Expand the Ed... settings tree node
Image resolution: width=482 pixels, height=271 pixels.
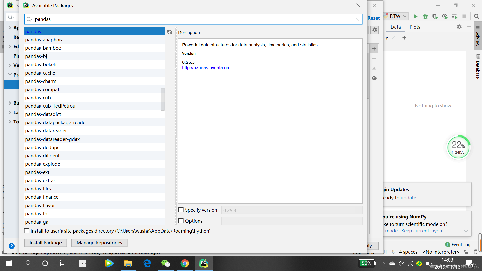pos(10,46)
